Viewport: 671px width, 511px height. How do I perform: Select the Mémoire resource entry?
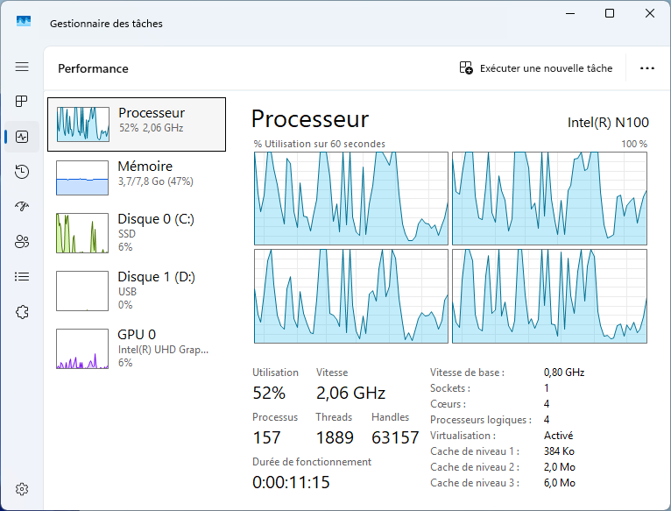pyautogui.click(x=137, y=177)
